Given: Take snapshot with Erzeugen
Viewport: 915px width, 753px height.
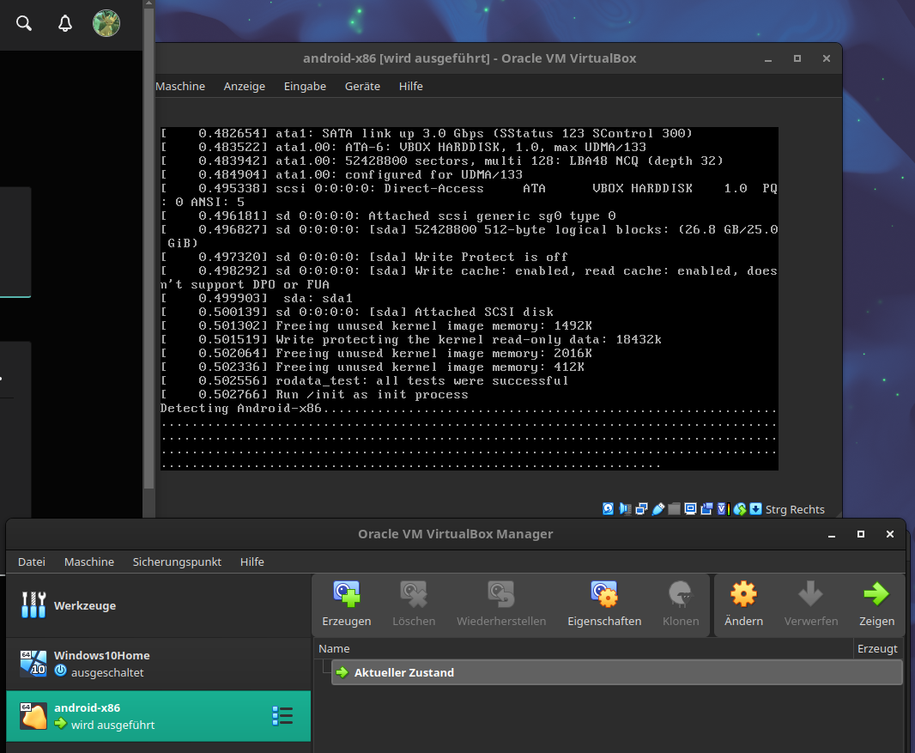Looking at the screenshot, I should (x=346, y=602).
